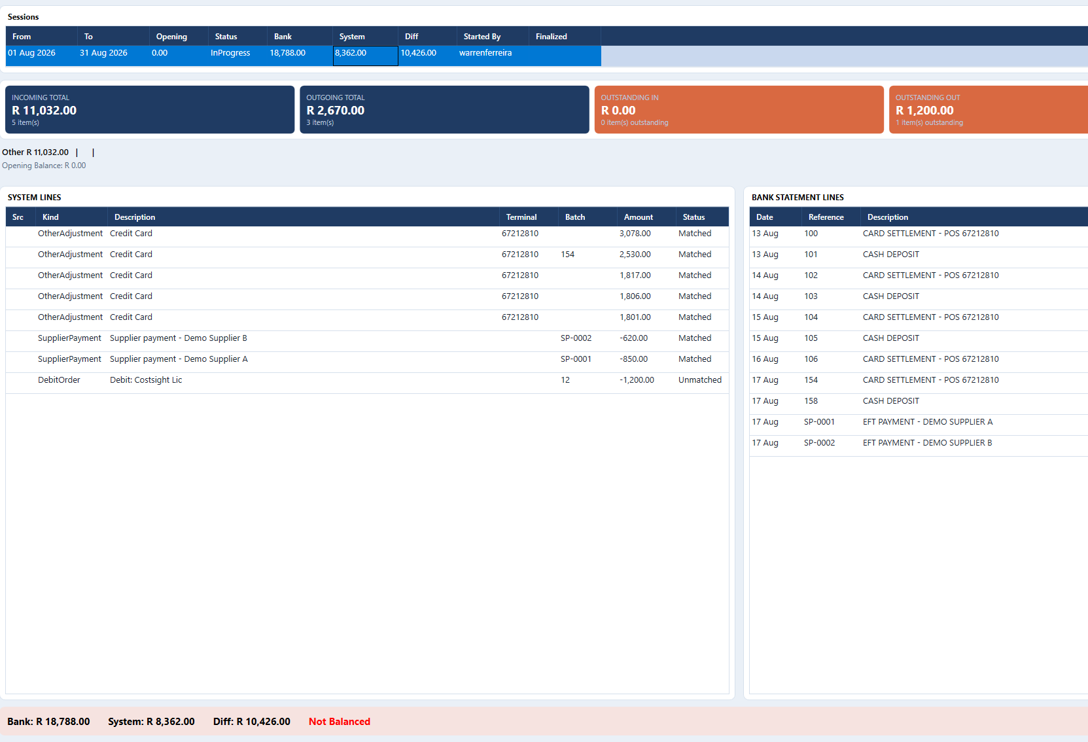Select the Debit: Costsight Lic line
This screenshot has width=1088, height=742.
[x=367, y=383]
